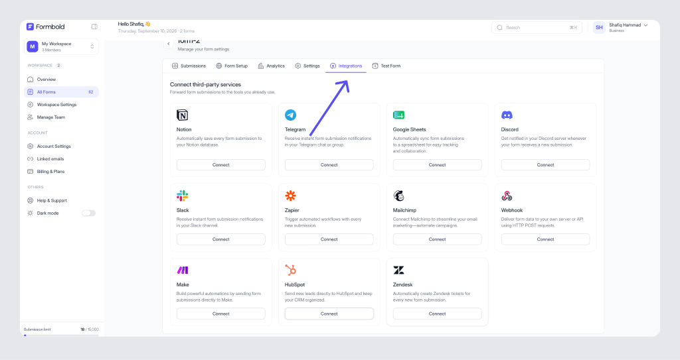Connect the Make integration
The width and height of the screenshot is (680, 360).
(x=220, y=314)
